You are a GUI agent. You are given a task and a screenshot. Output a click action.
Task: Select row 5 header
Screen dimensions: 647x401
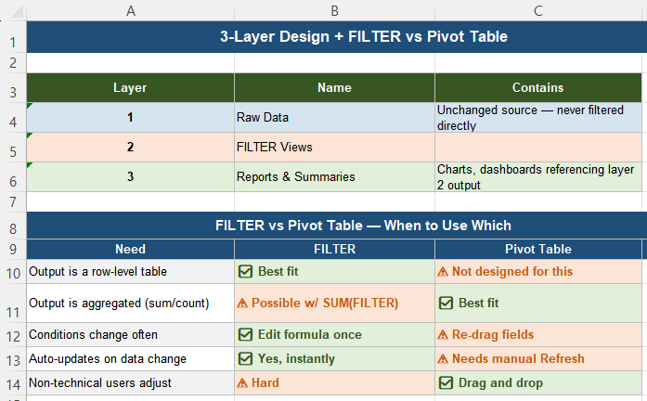point(13,148)
